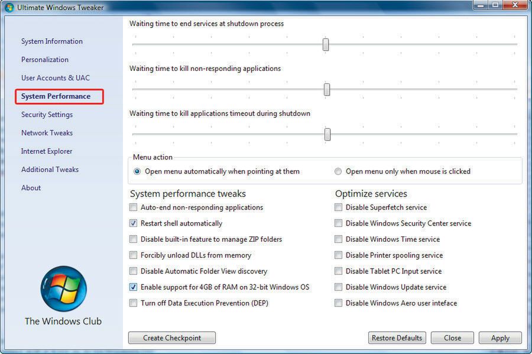Click the Create Checkpoint button
The image size is (532, 354).
click(172, 338)
